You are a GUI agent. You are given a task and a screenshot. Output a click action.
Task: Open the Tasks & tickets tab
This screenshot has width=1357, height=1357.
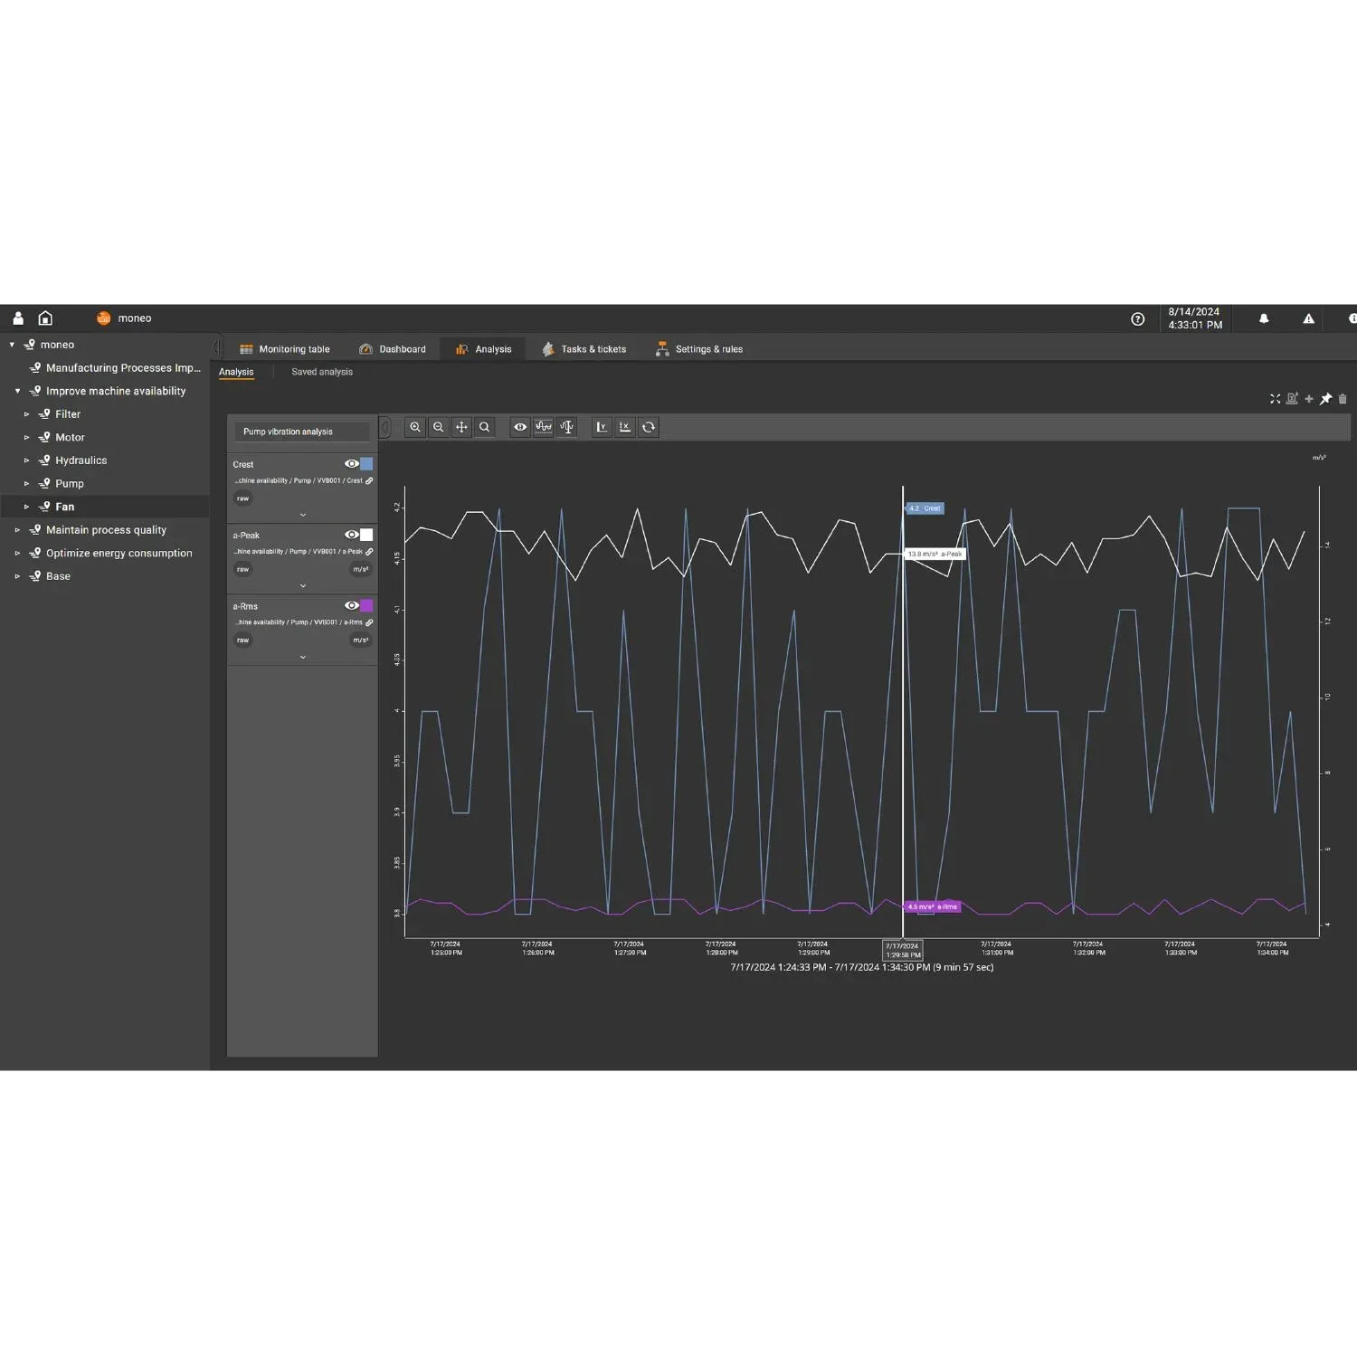(584, 349)
